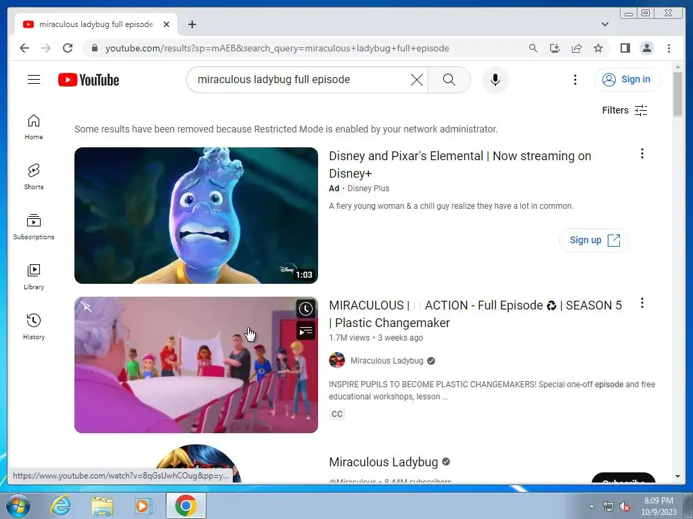Bookmark this page with star icon
Image resolution: width=693 pixels, height=519 pixels.
[x=598, y=48]
